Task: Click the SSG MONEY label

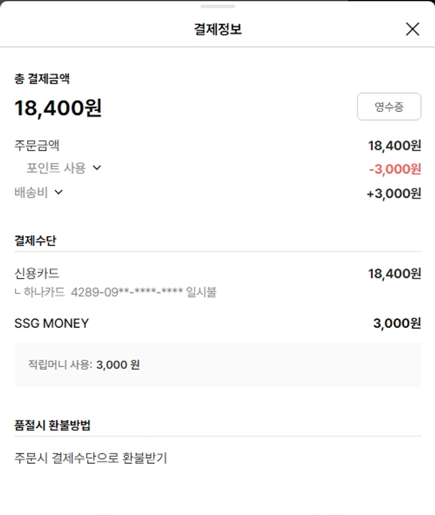Action: (x=52, y=323)
